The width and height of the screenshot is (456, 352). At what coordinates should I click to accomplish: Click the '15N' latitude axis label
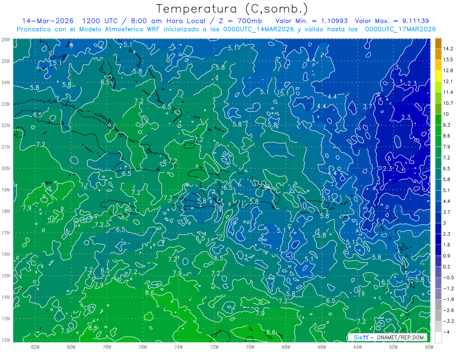[6, 275]
